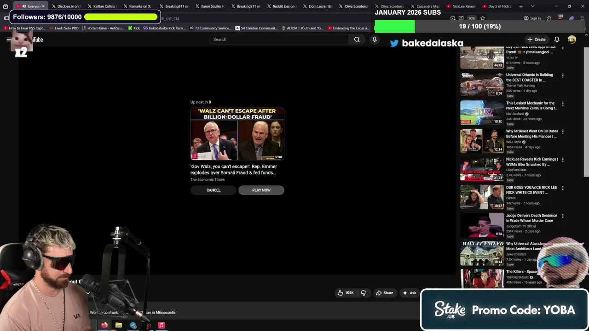Open more options for Leaked Mechanic Zelda video

pos(563,103)
